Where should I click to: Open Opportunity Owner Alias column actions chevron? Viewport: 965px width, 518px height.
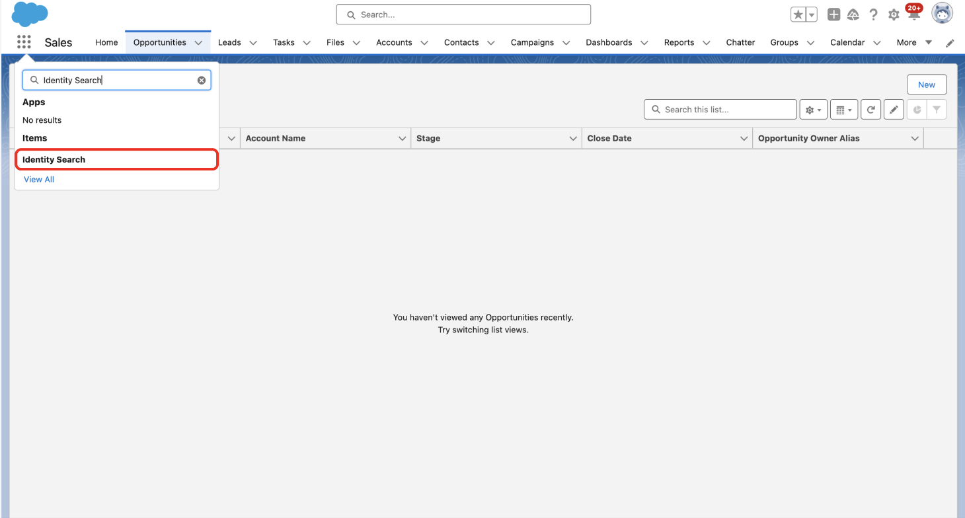coord(915,139)
